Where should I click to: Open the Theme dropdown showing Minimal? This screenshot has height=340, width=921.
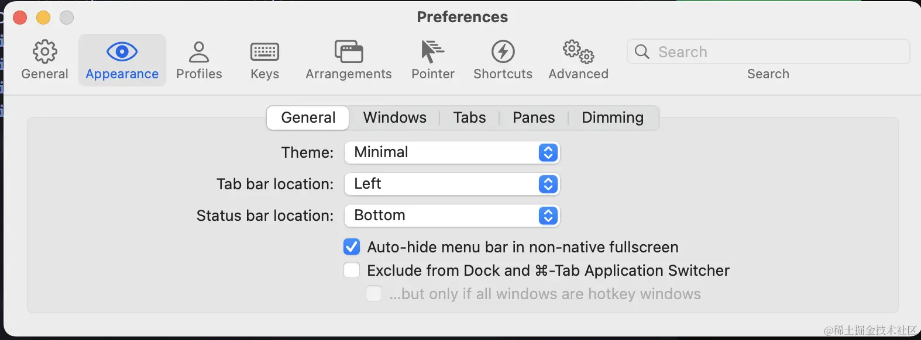click(x=452, y=152)
